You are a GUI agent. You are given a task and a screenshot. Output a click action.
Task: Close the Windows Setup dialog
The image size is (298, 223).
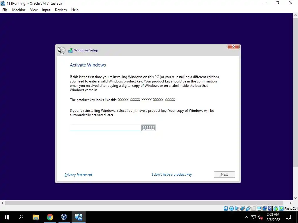pyautogui.click(x=233, y=46)
